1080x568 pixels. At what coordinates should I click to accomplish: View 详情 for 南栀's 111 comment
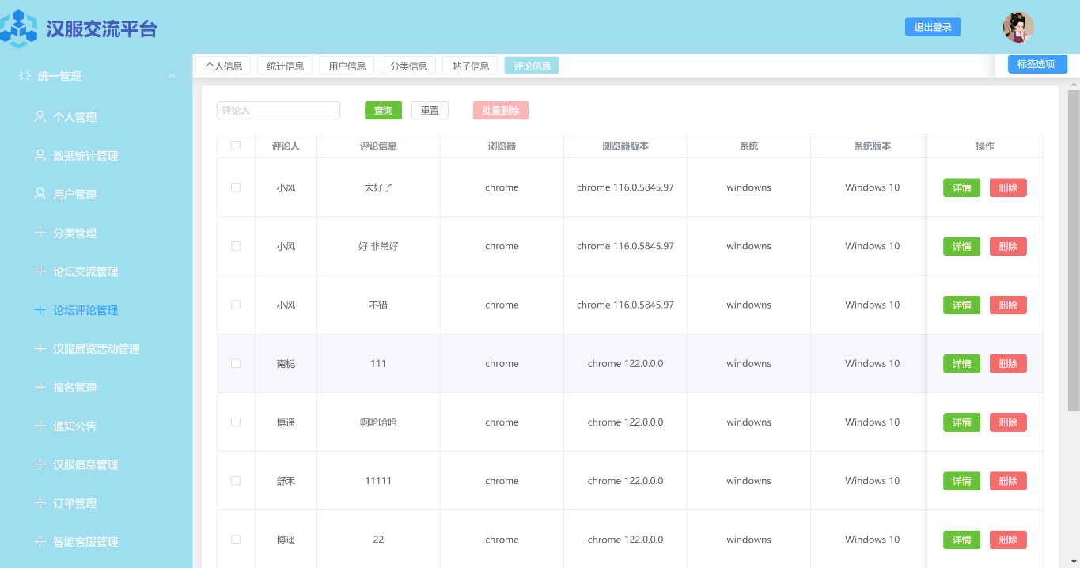(x=961, y=363)
